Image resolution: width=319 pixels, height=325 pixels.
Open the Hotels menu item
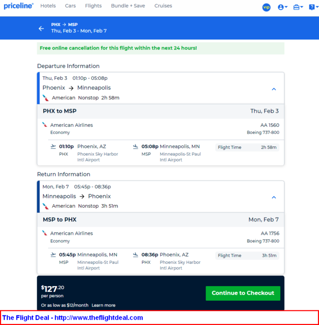click(x=48, y=6)
